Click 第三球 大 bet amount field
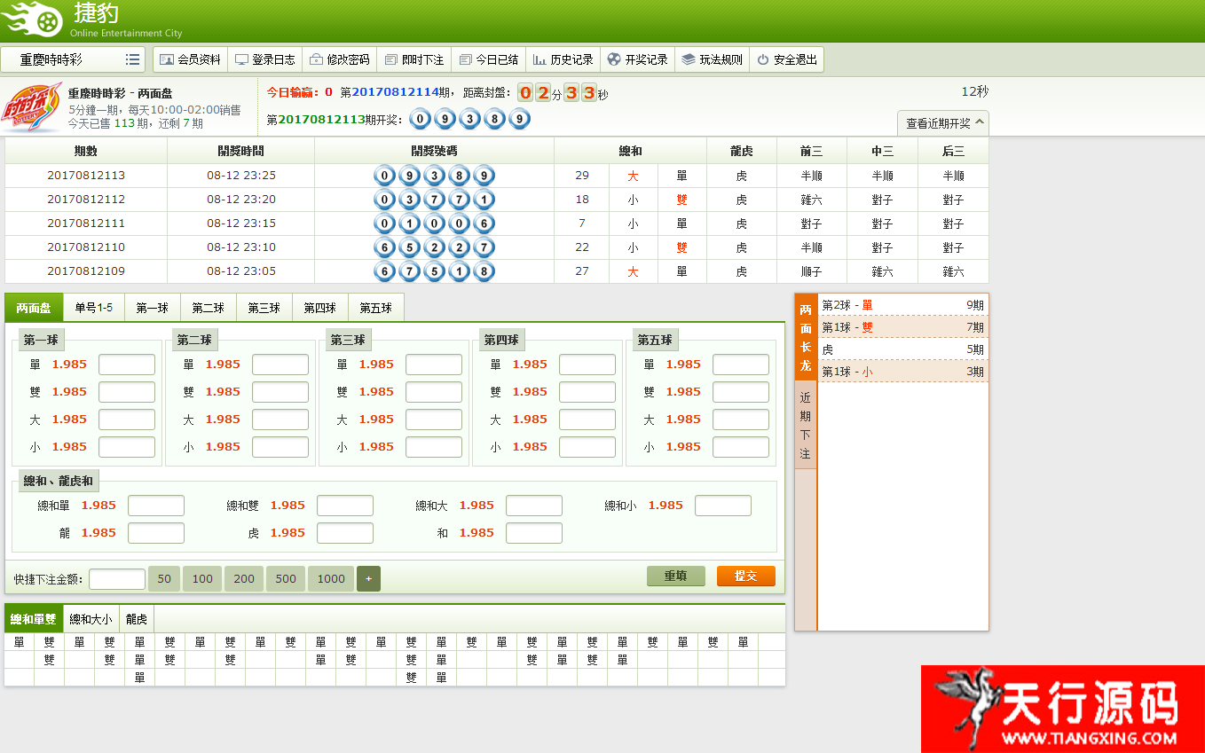Viewport: 1205px width, 753px height. 434,420
